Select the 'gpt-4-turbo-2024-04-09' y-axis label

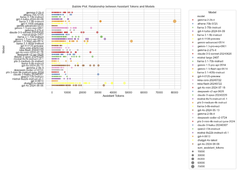point(30,19)
